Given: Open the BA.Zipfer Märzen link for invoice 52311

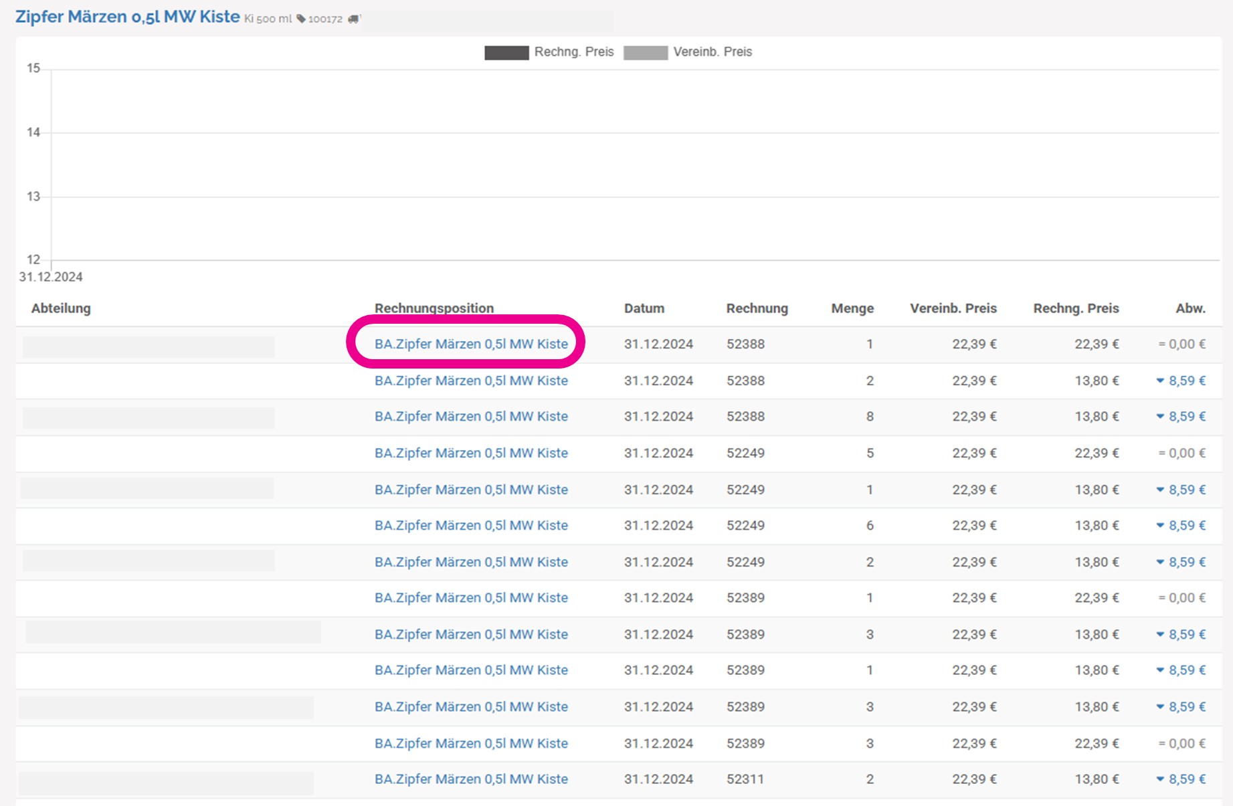Looking at the screenshot, I should click(471, 779).
